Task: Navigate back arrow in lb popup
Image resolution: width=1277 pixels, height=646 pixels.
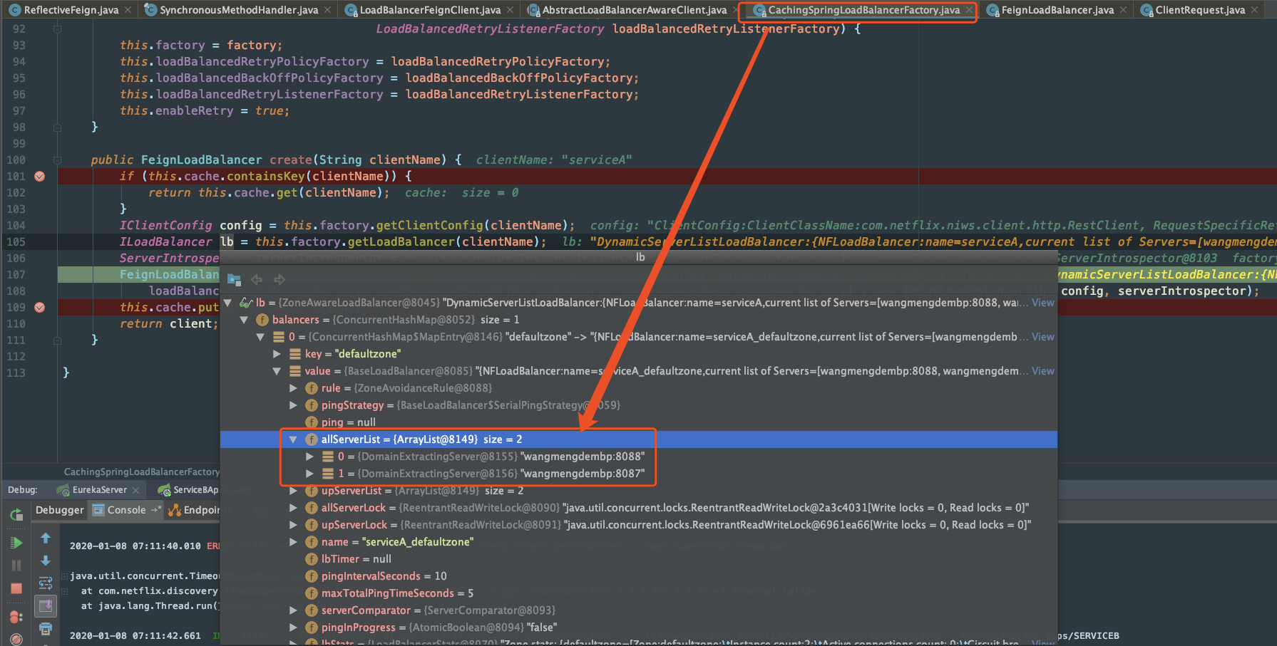Action: pyautogui.click(x=257, y=279)
